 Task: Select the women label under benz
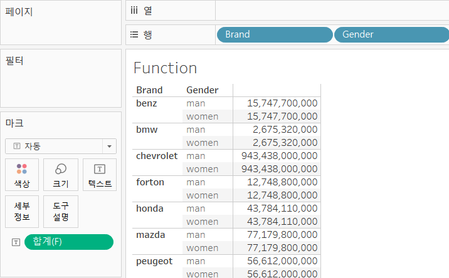(202, 116)
